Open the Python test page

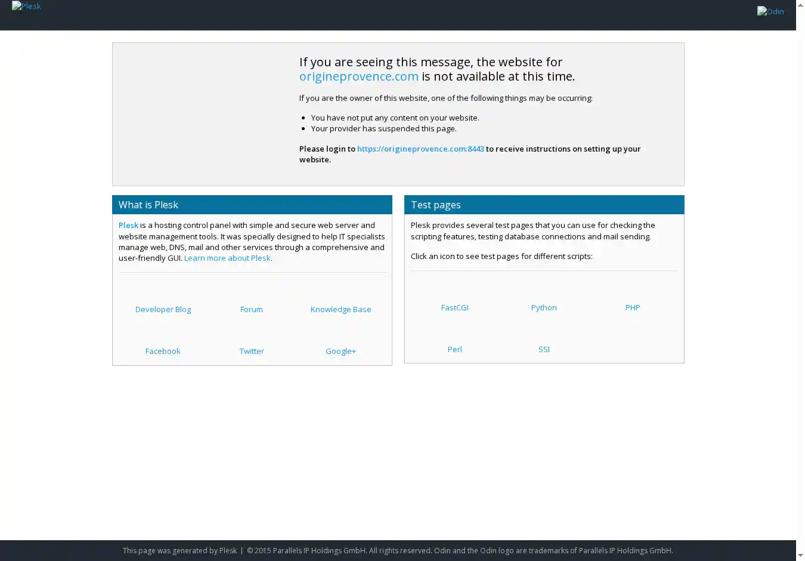543,307
